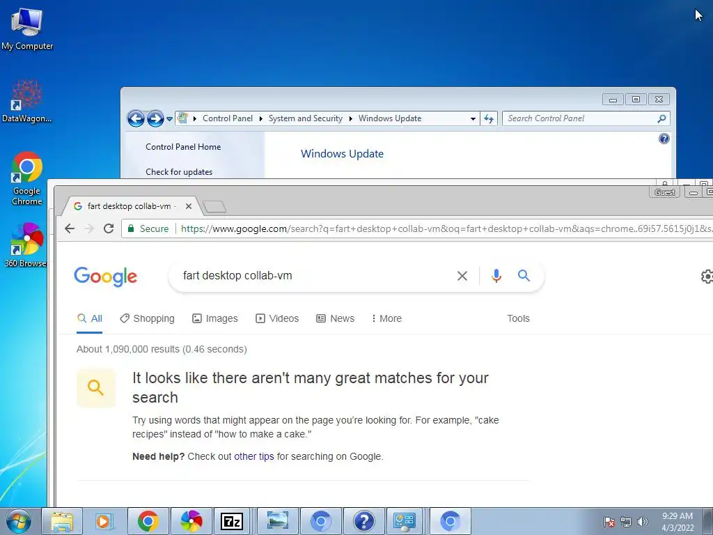Open picture viewer taskbar icon
This screenshot has width=713, height=535.
pos(278,521)
